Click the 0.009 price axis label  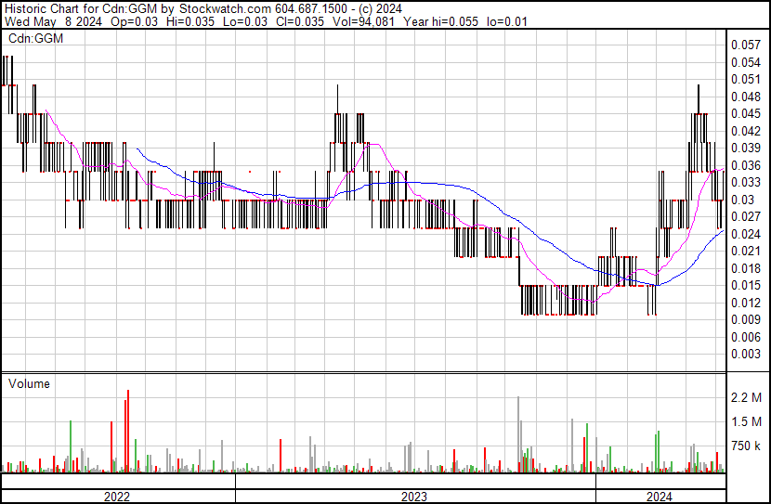point(745,319)
